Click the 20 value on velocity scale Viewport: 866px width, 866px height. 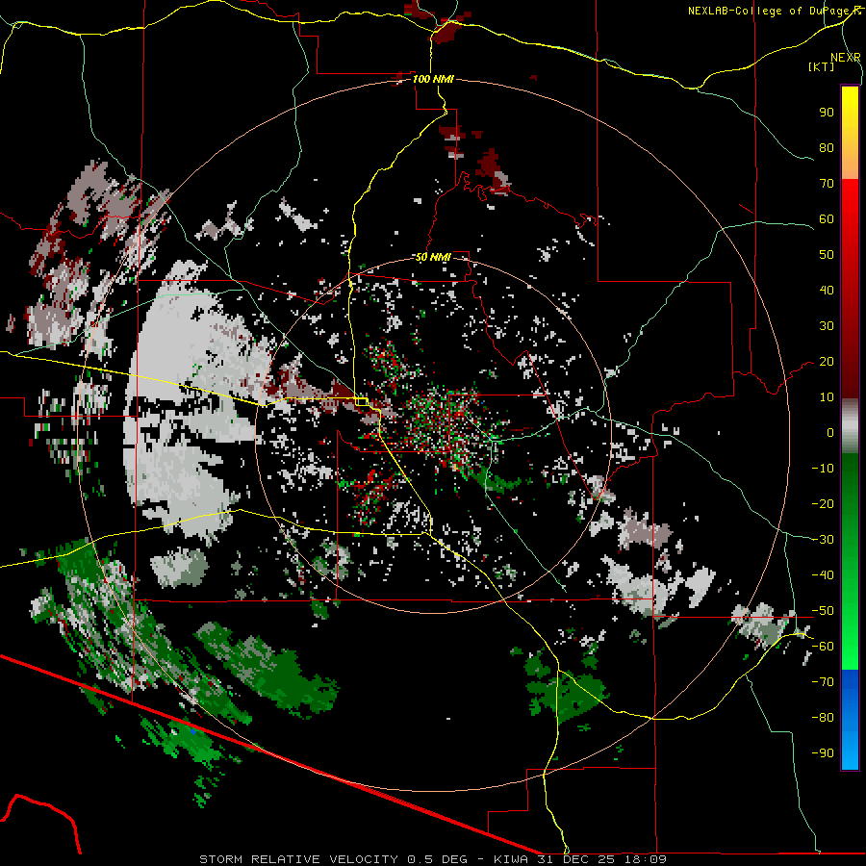coord(827,362)
